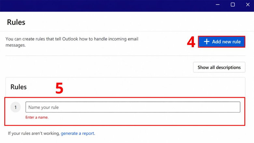Click the 'You can create rules' description text

click(72, 42)
